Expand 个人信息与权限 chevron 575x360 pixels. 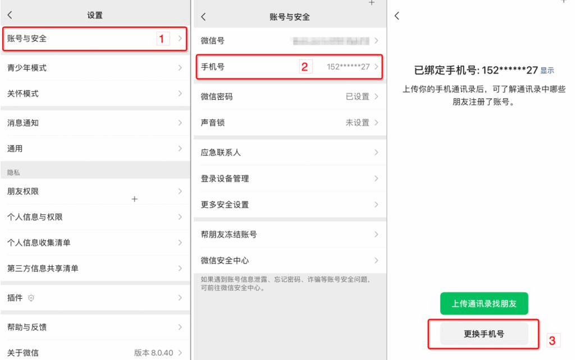coord(180,217)
